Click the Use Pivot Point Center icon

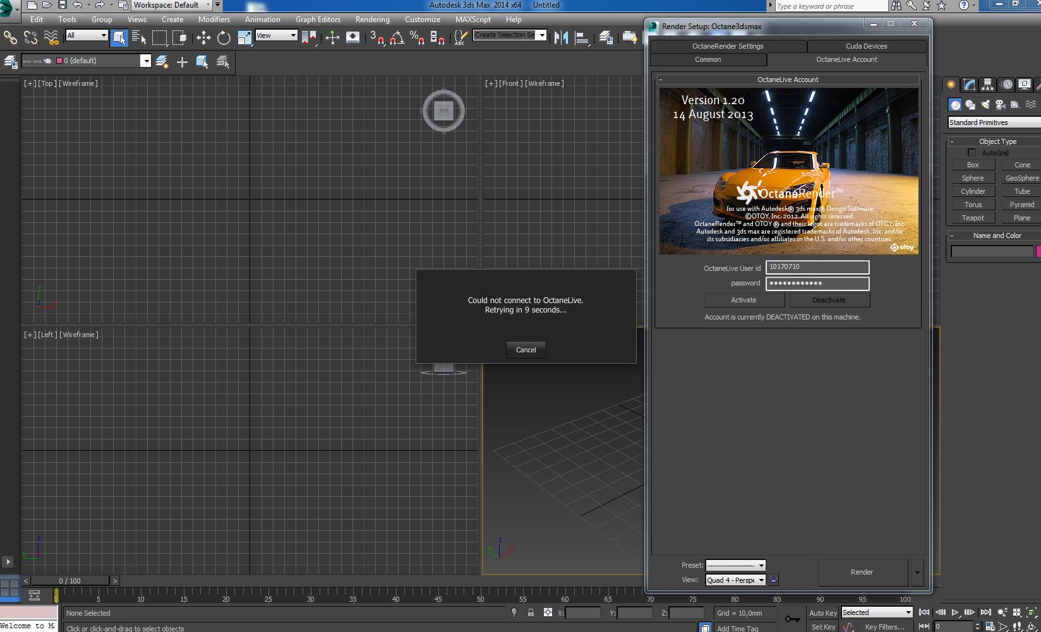pyautogui.click(x=309, y=38)
